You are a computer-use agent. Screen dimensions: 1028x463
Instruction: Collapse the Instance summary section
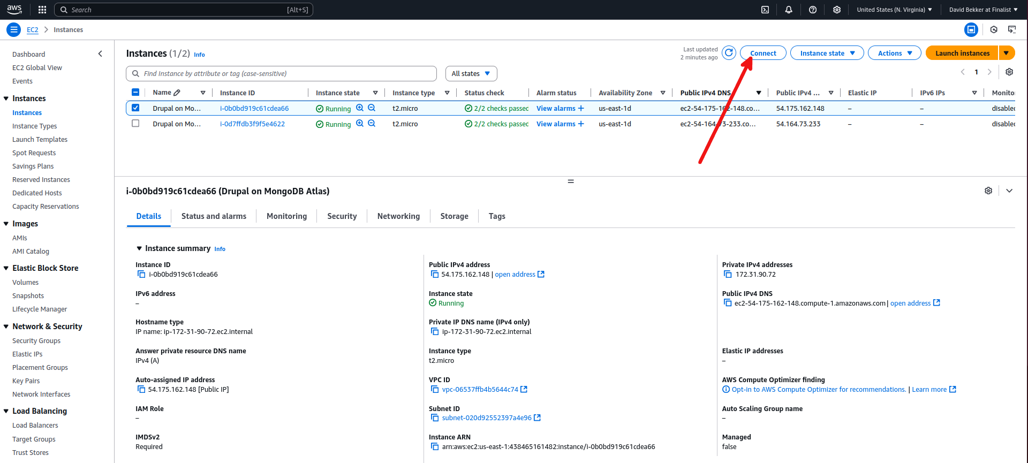(x=139, y=248)
